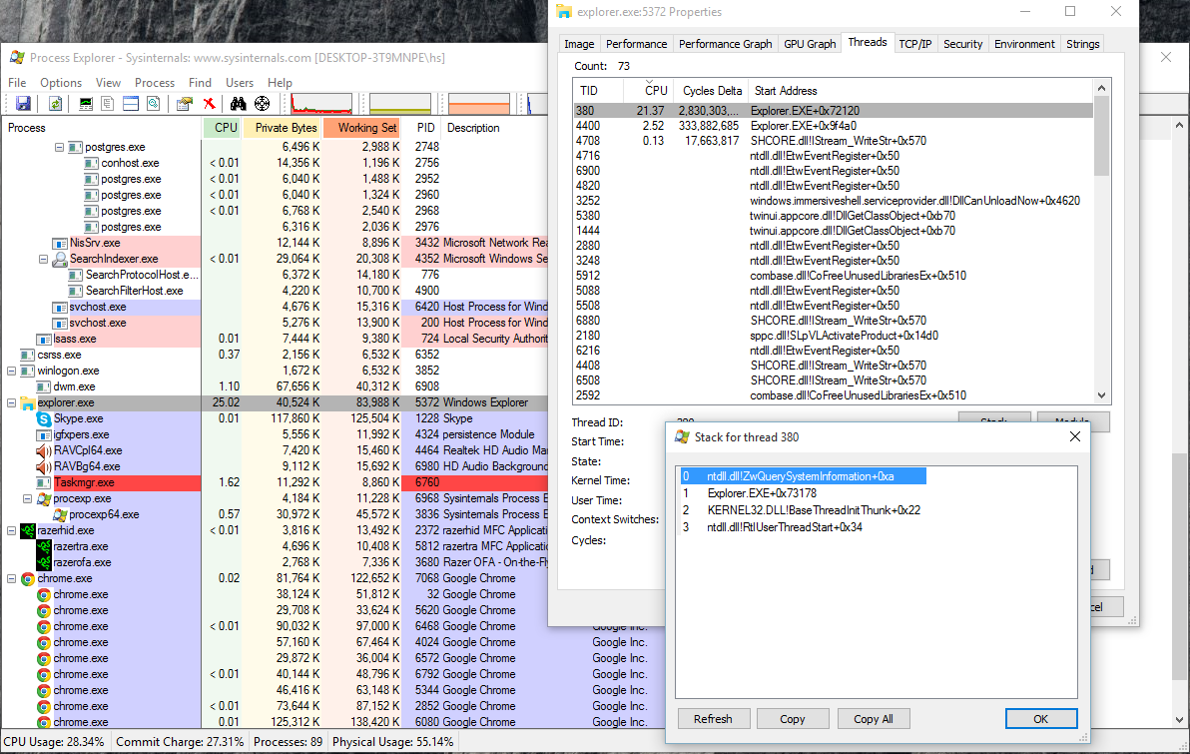1190x754 pixels.
Task: Open the Options menu
Action: [x=61, y=83]
